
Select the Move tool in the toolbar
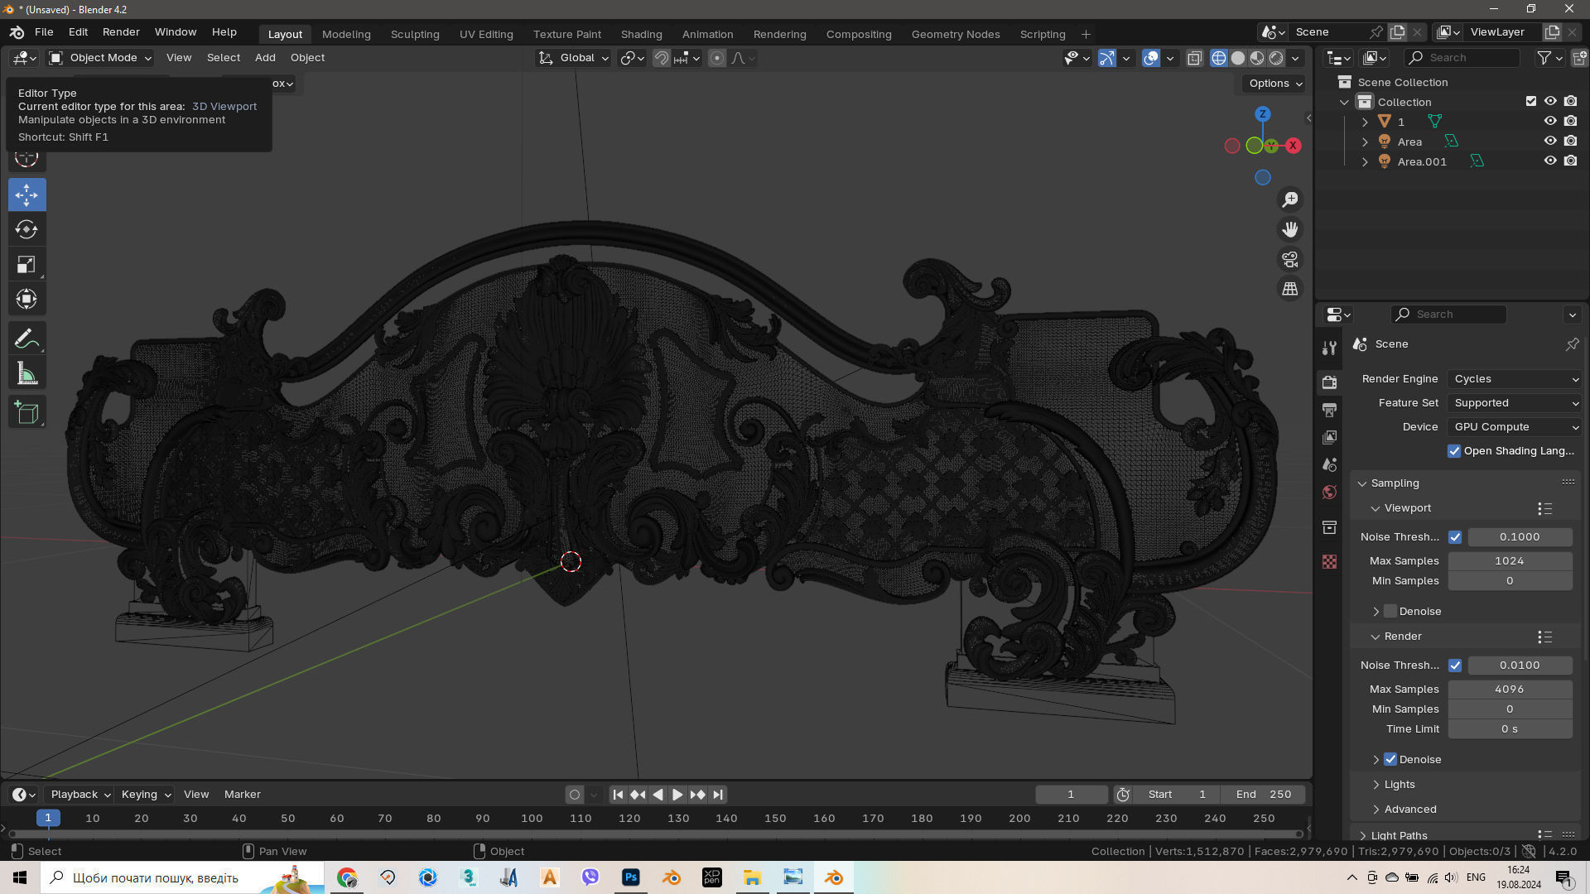(x=26, y=195)
